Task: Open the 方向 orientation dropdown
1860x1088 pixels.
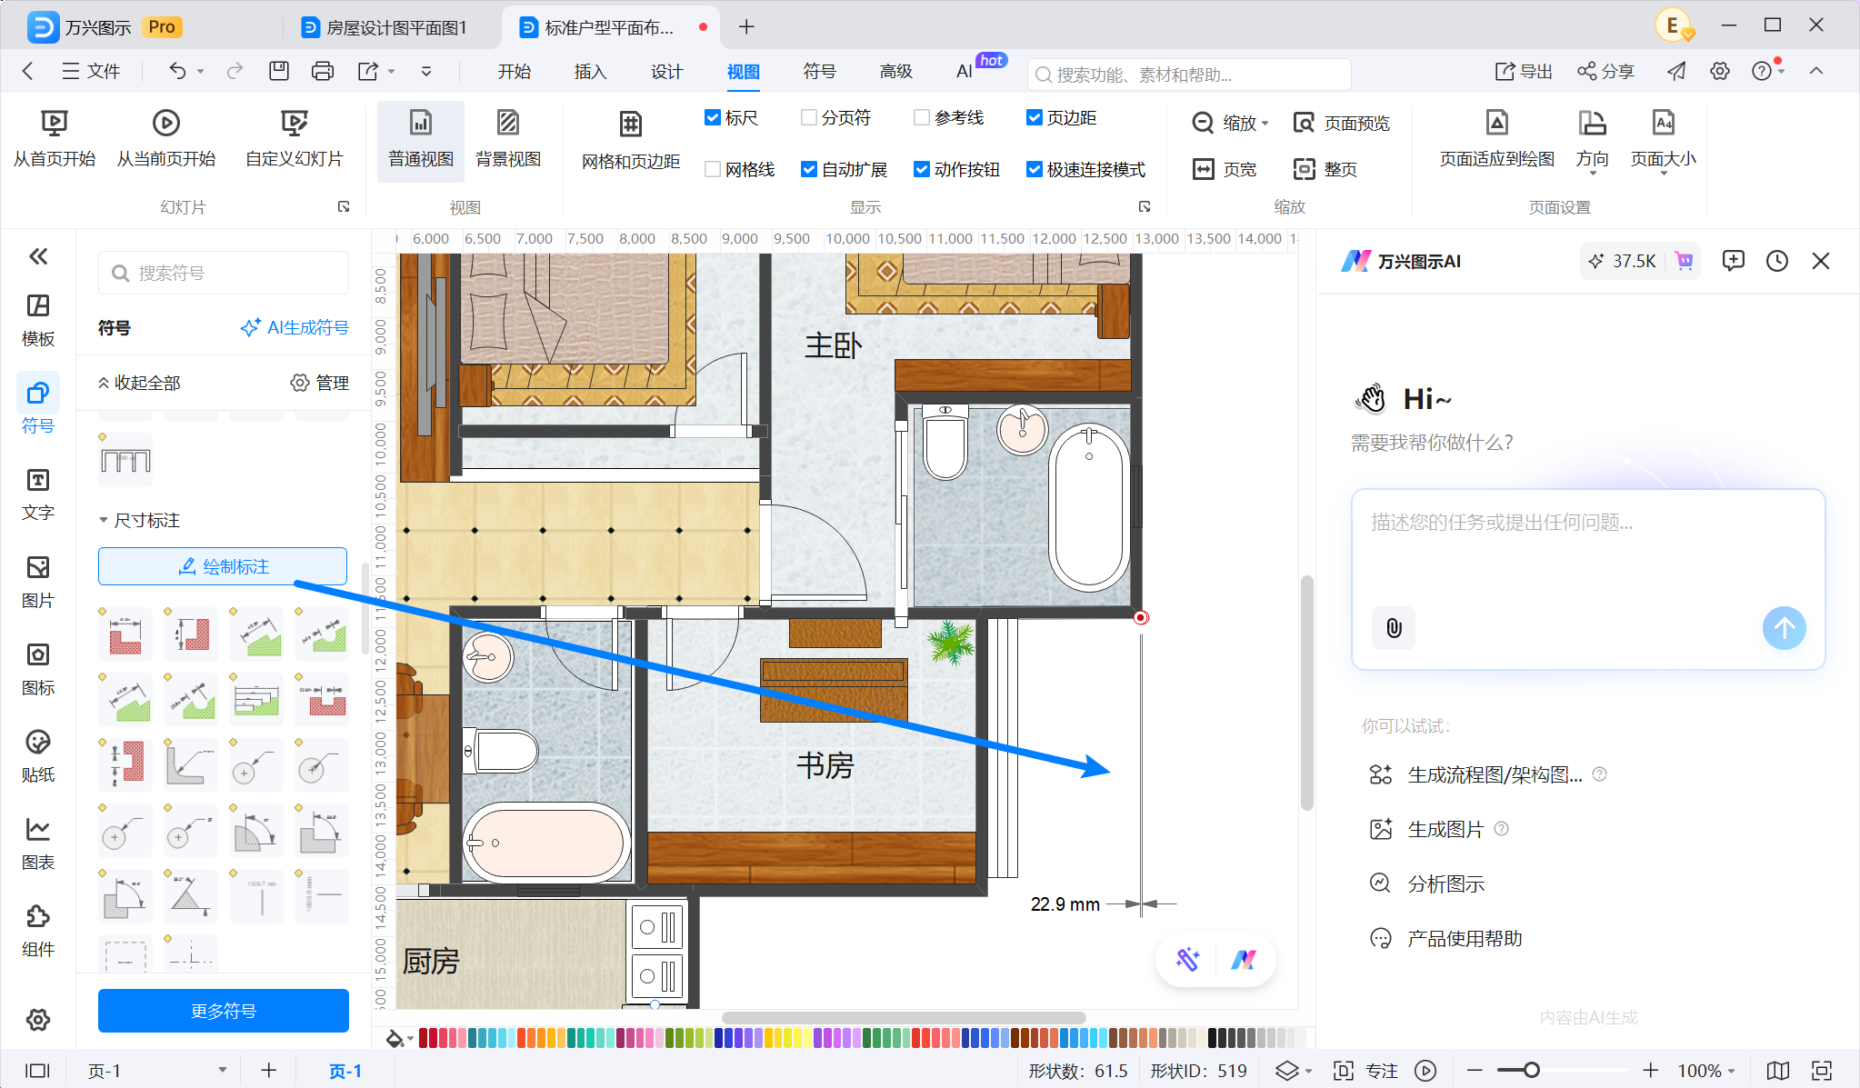Action: coord(1592,141)
